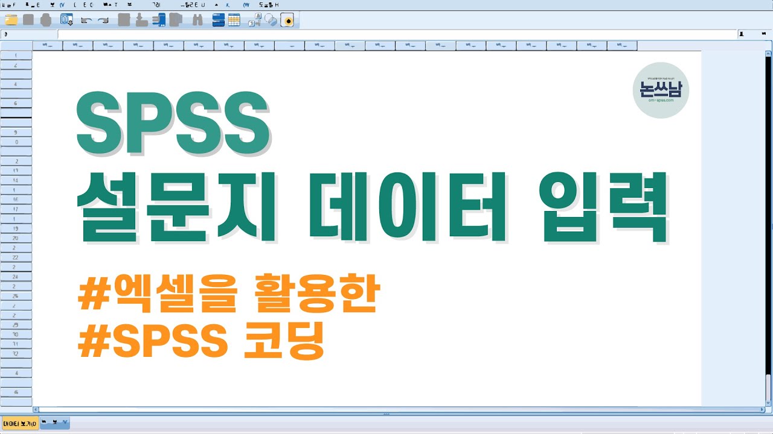Image resolution: width=773 pixels, height=434 pixels.
Task: Undo the last action
Action: pos(86,20)
